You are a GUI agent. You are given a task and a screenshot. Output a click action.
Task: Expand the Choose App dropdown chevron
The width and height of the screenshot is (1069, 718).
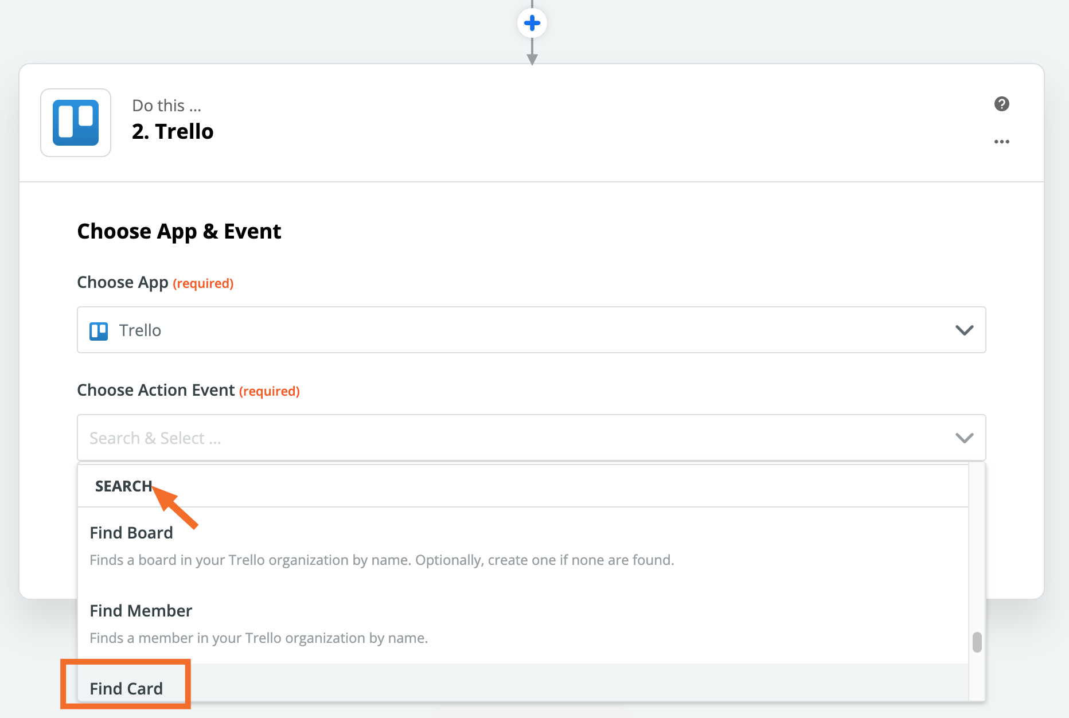click(964, 330)
